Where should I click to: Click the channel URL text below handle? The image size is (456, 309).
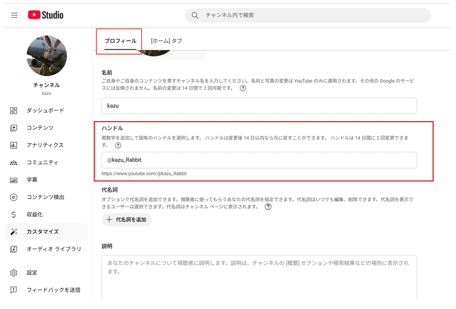pos(144,174)
